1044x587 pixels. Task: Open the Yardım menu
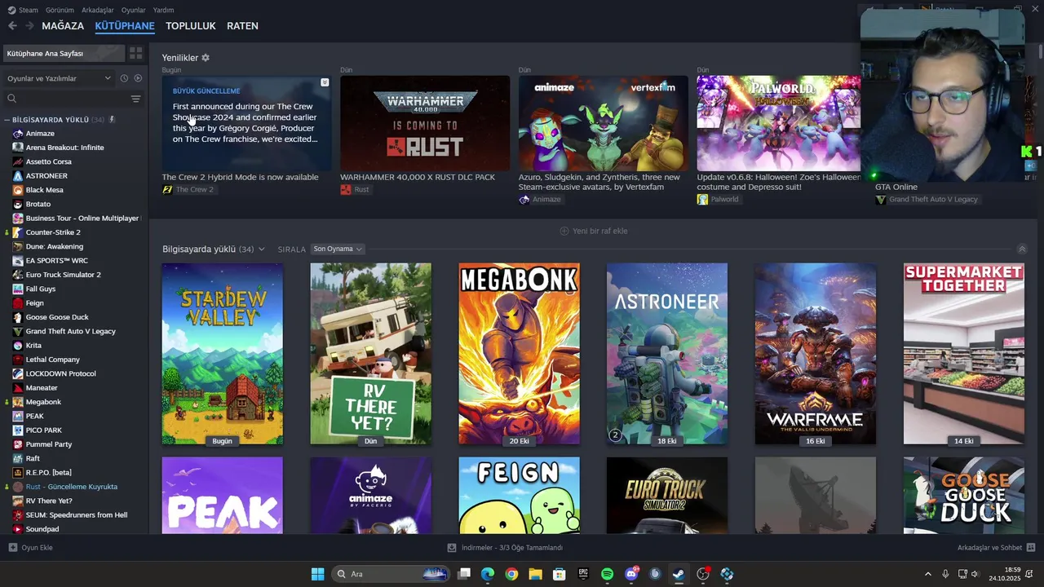tap(164, 10)
